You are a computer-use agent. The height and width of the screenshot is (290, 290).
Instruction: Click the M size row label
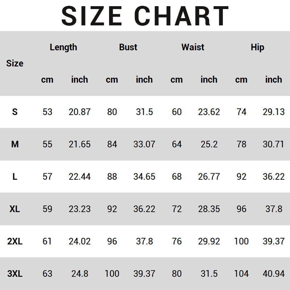point(14,144)
